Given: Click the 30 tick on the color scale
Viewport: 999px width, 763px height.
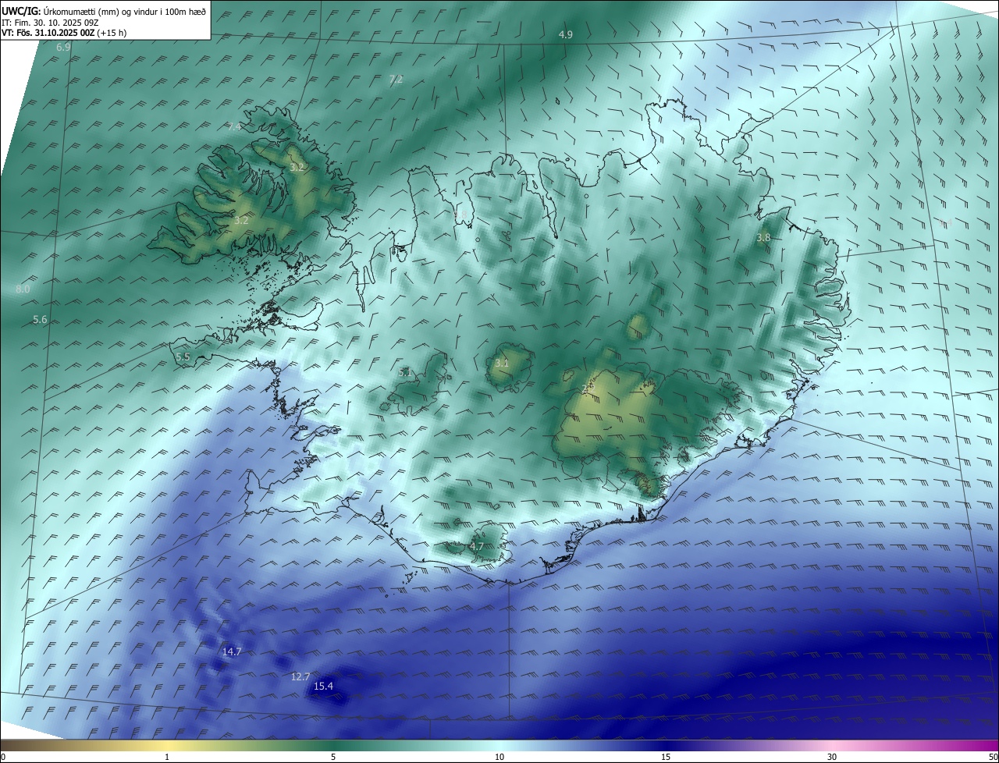Looking at the screenshot, I should [x=832, y=758].
